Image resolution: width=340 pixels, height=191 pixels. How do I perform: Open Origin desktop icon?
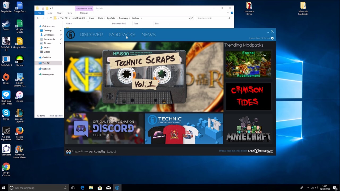tap(6, 79)
